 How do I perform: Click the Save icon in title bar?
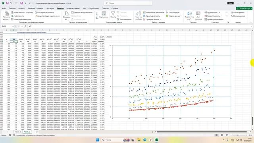click(7, 3)
